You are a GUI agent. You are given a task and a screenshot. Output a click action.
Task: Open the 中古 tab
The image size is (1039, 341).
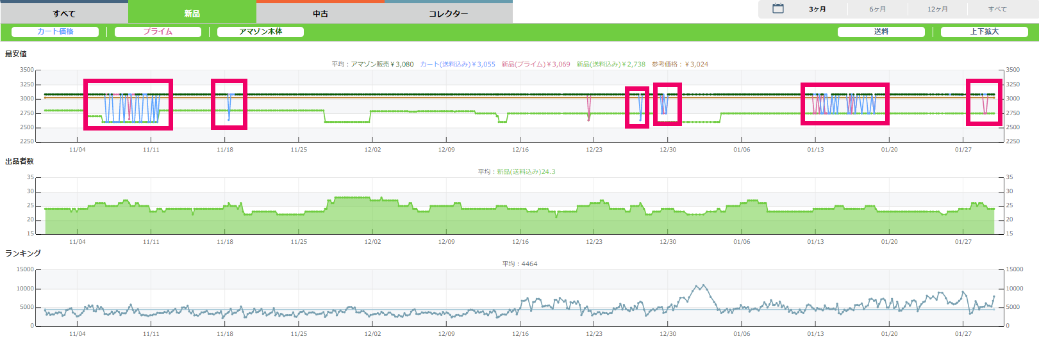click(x=320, y=13)
